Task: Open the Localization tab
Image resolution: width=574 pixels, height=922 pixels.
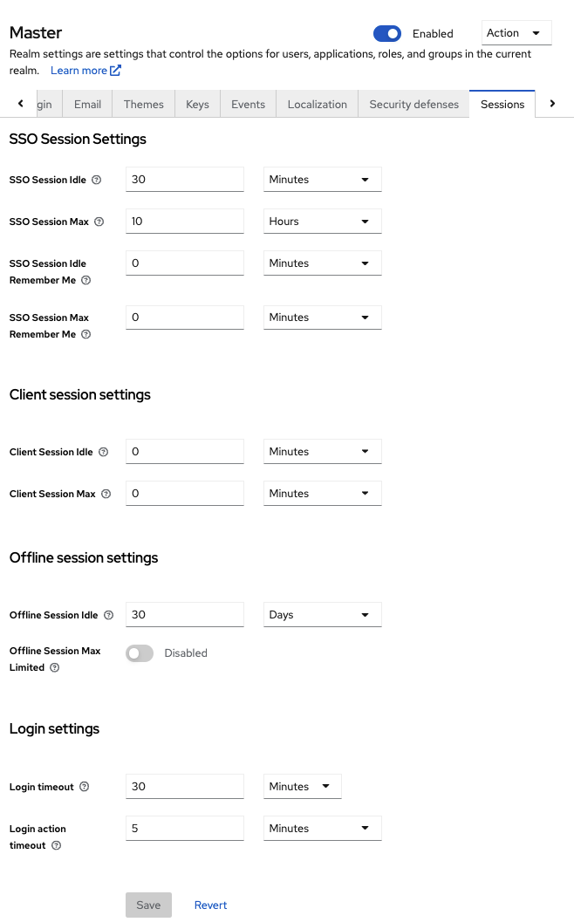Action: 317,104
